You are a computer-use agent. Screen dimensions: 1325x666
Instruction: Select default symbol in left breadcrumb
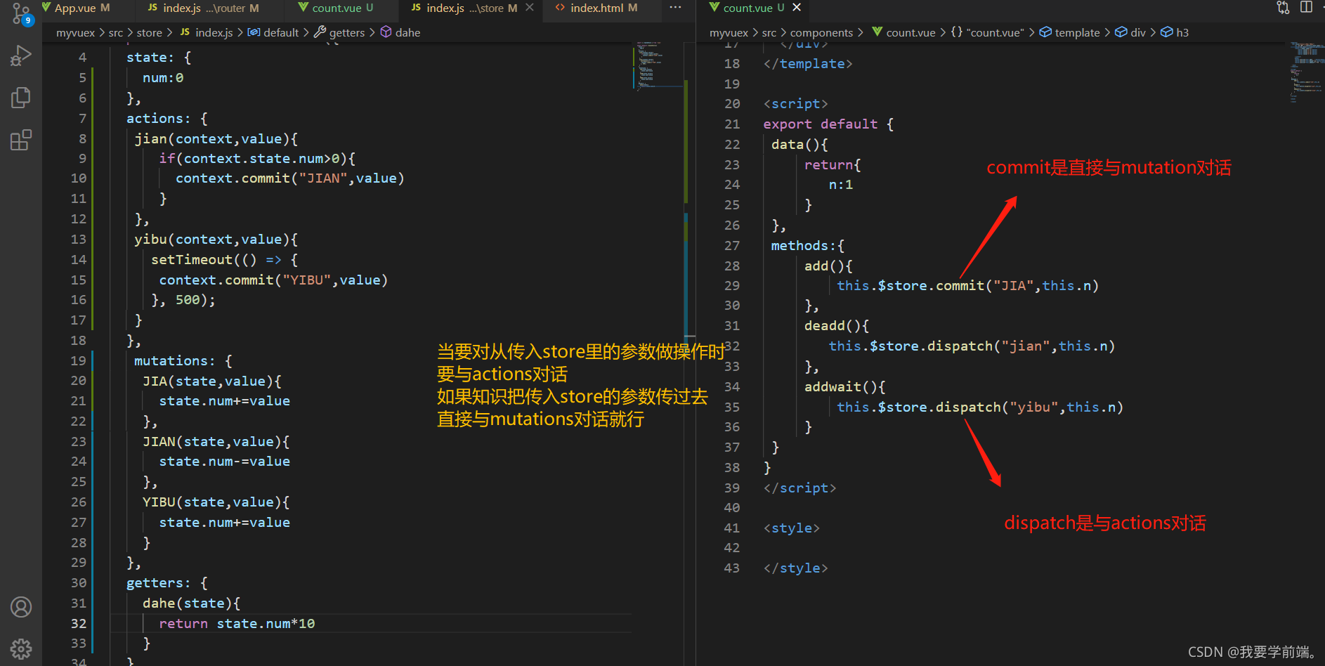tap(273, 32)
